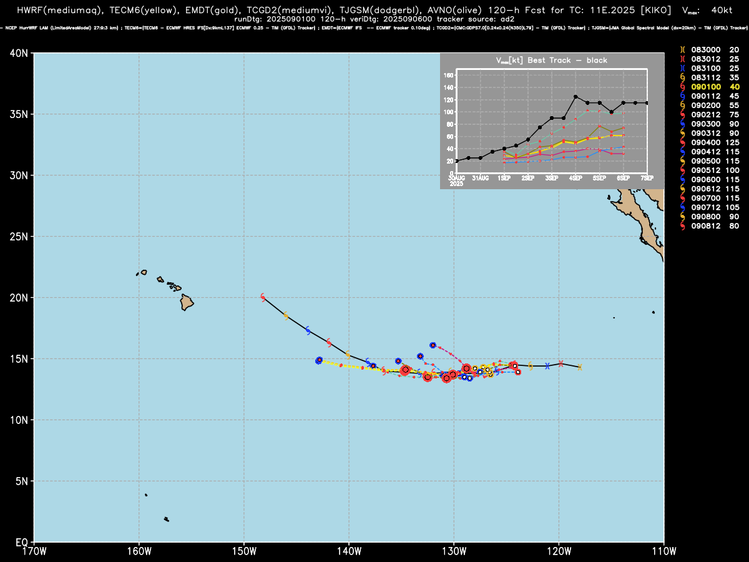Click the gold X marker at track's eastern end
This screenshot has width=749, height=562.
coord(579,367)
